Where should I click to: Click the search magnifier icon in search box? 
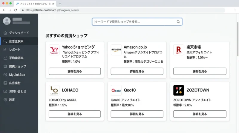[x=178, y=22]
